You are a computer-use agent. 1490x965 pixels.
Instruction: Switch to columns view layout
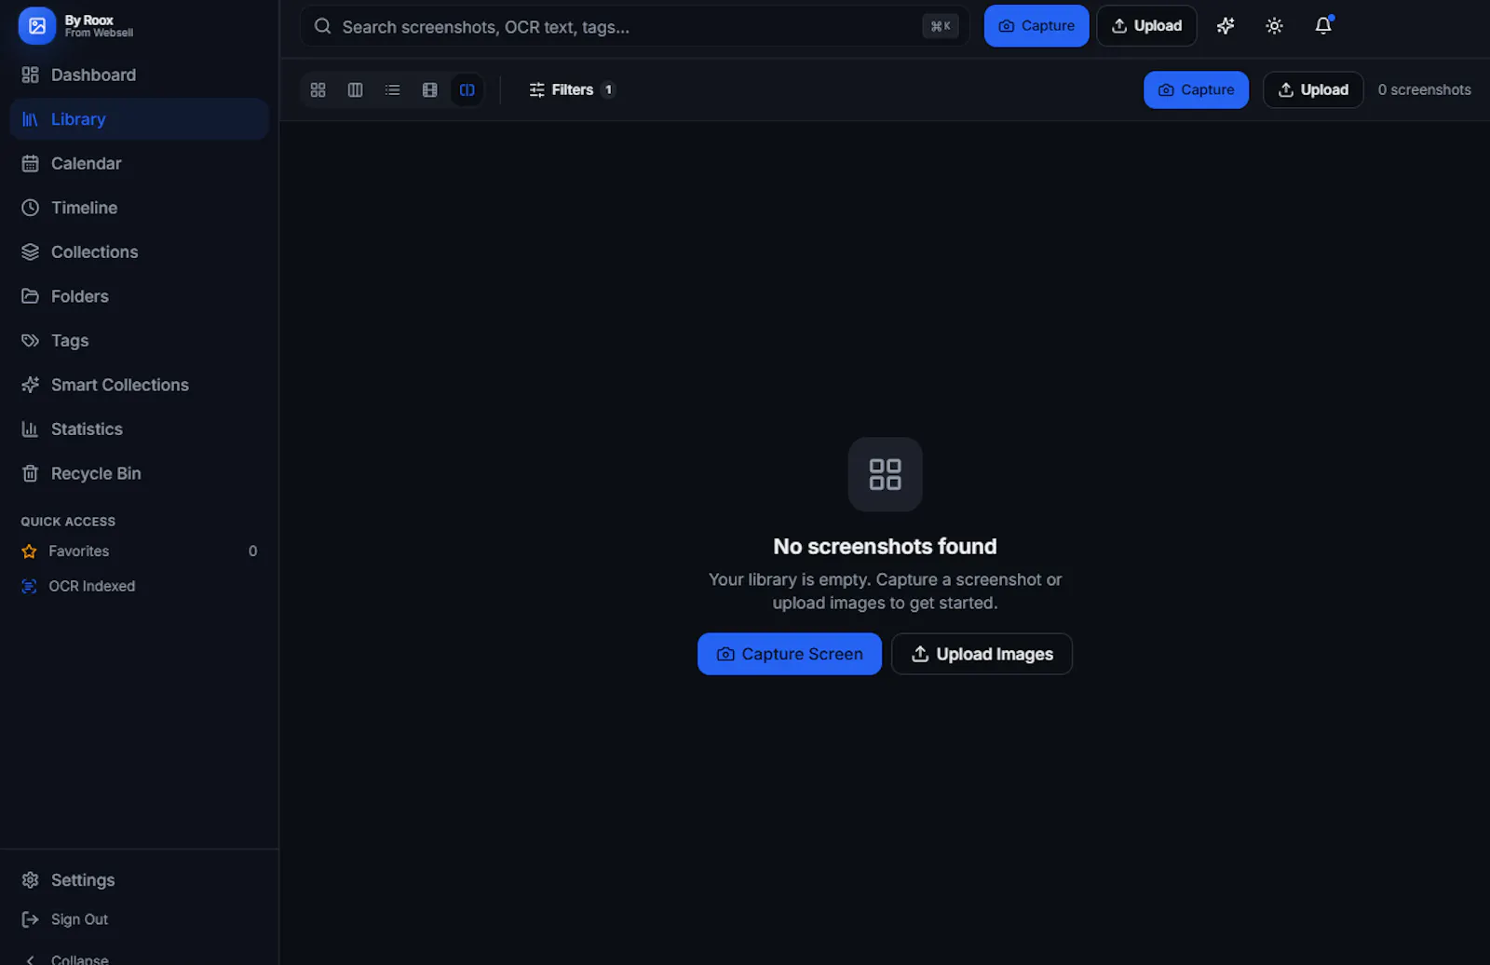pyautogui.click(x=356, y=89)
